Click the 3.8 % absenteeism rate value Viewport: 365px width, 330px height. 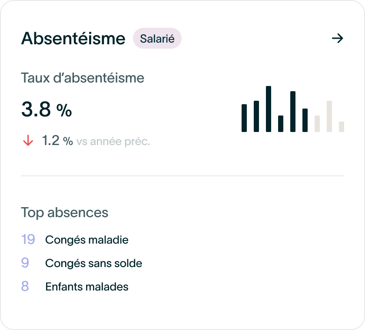(x=46, y=109)
